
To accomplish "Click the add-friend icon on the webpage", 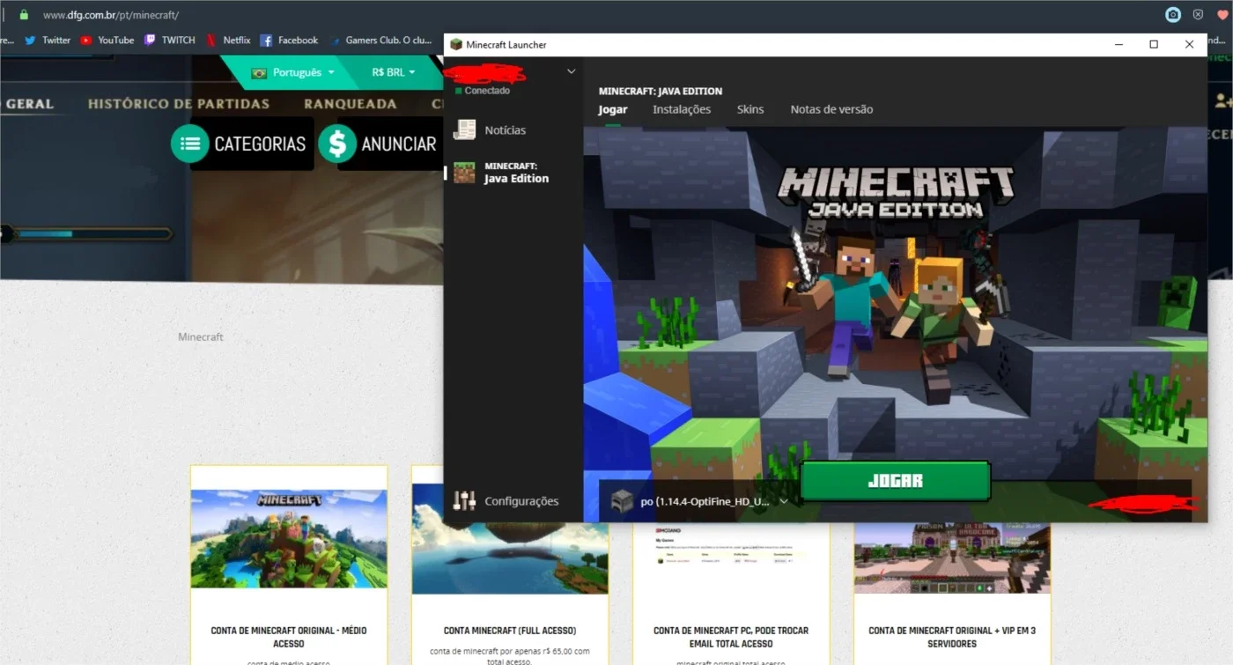I will tap(1223, 101).
